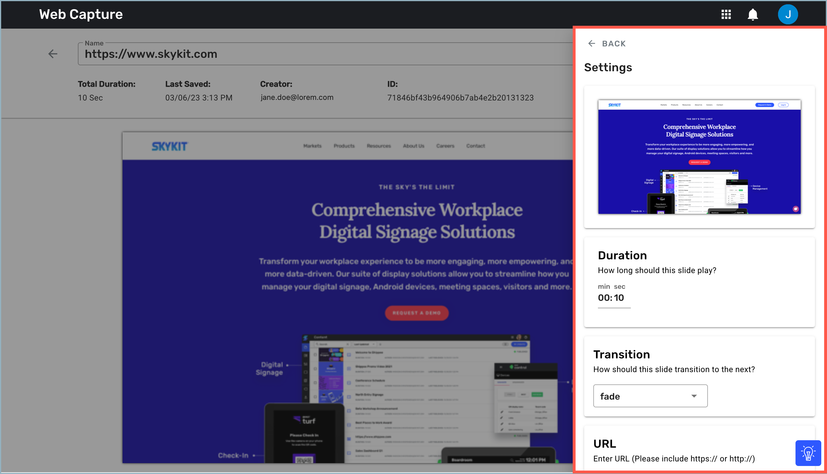The image size is (827, 474).
Task: Click Resources in the previewed page nav
Action: click(379, 146)
